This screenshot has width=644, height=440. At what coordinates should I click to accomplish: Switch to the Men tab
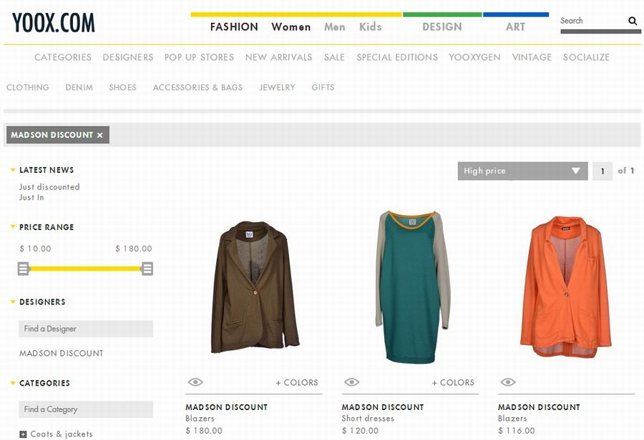click(334, 27)
